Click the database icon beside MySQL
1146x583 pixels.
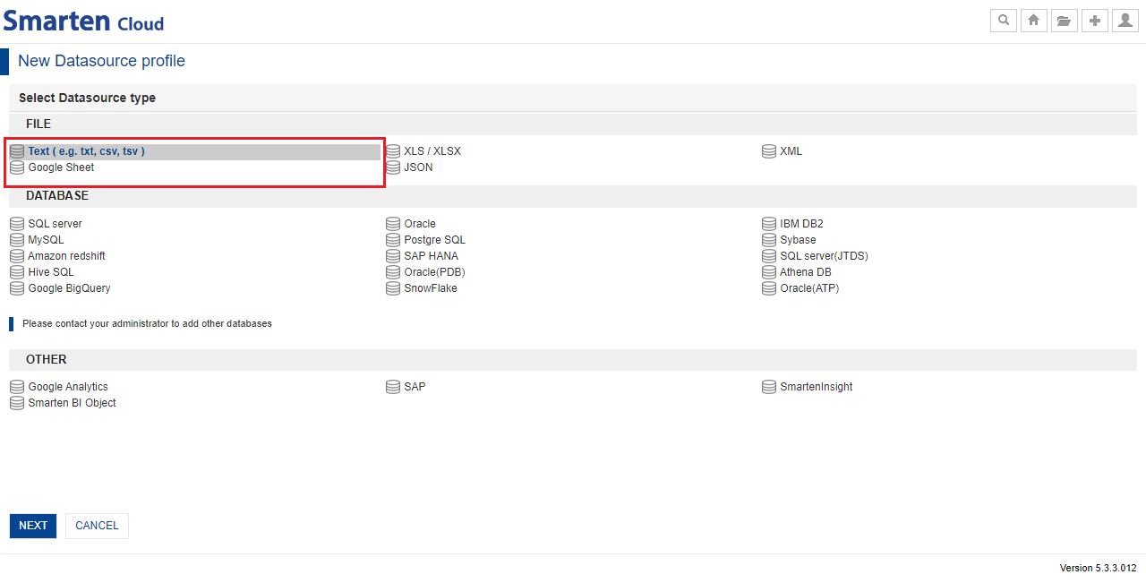(17, 240)
